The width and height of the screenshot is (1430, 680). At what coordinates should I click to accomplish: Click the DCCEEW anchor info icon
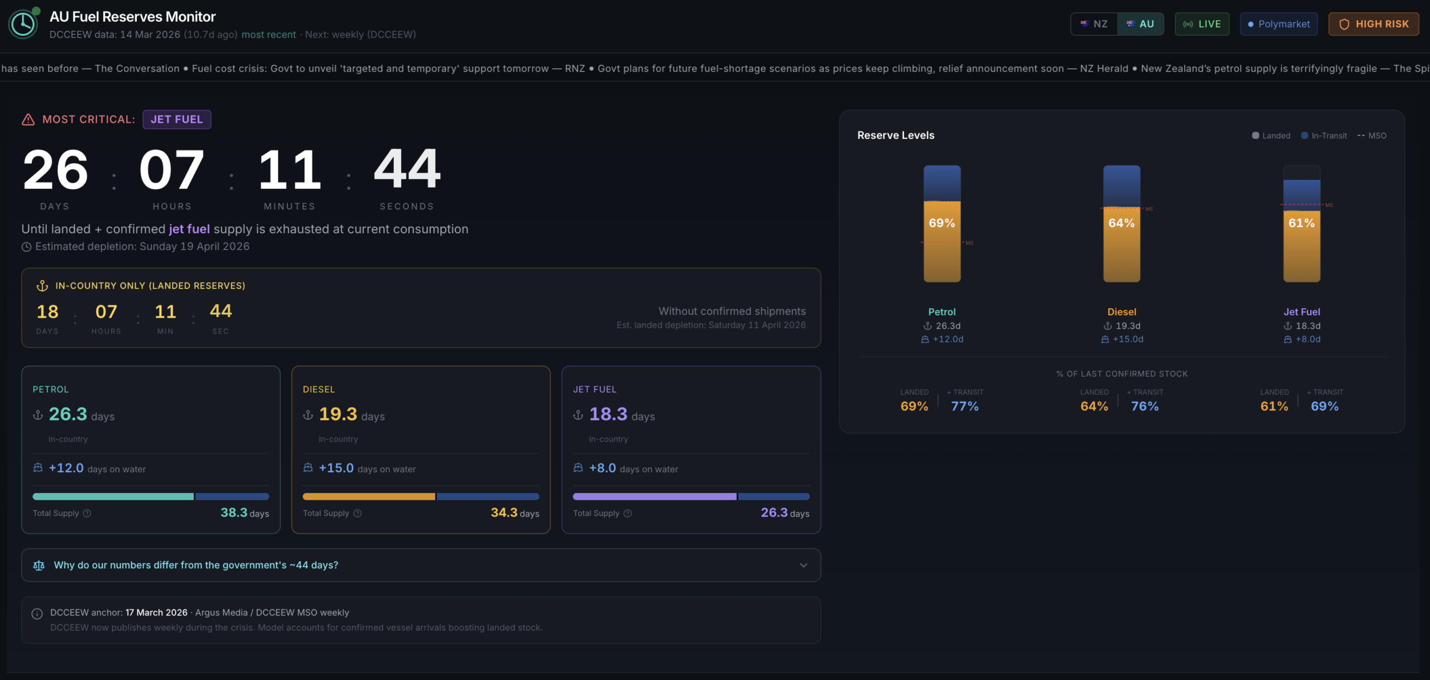[x=37, y=614]
